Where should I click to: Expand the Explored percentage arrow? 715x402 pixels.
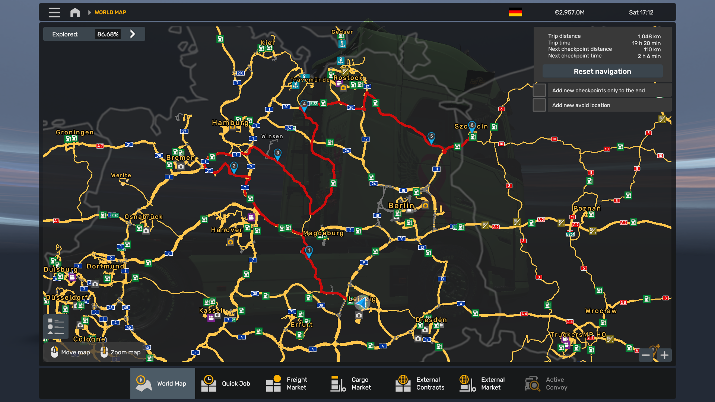coord(133,34)
